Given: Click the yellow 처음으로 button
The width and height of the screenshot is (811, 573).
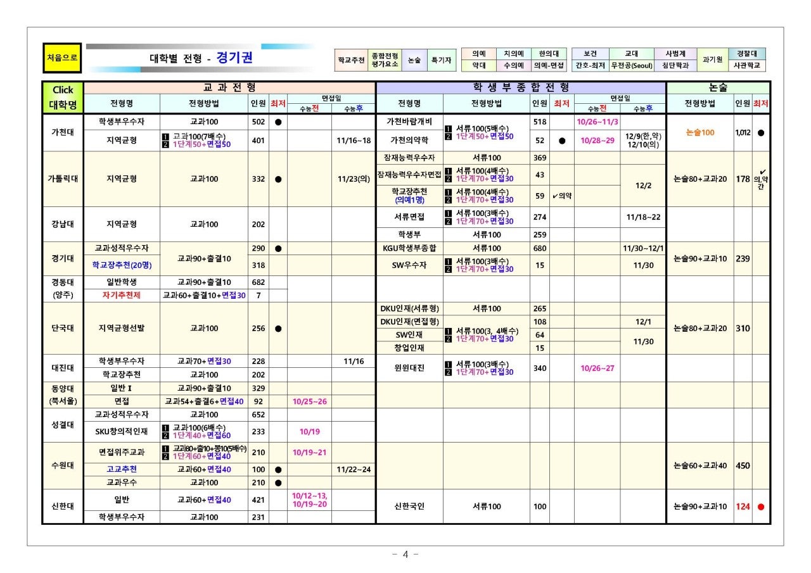Looking at the screenshot, I should (61, 58).
